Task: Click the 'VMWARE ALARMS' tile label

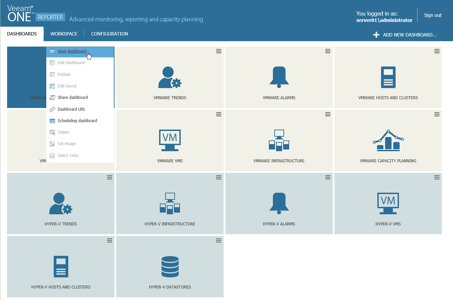Action: click(279, 98)
